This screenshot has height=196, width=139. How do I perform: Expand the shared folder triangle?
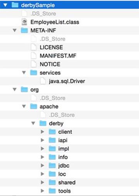click(42, 182)
